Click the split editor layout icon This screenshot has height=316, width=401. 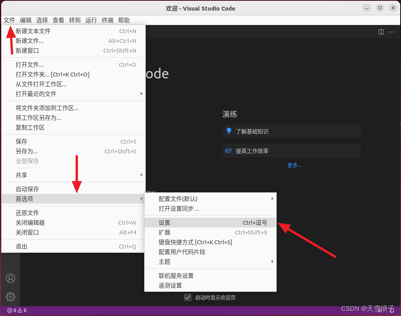click(x=381, y=32)
